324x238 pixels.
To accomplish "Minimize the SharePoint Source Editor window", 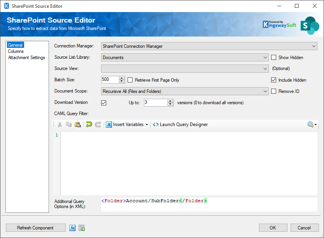I will point(279,6).
